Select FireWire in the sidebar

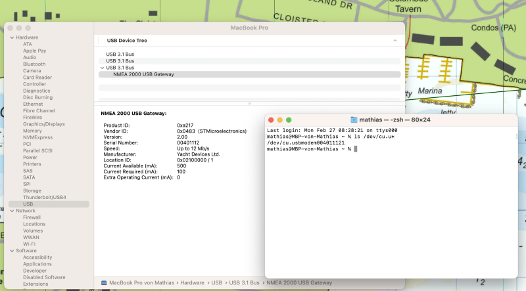(x=32, y=118)
